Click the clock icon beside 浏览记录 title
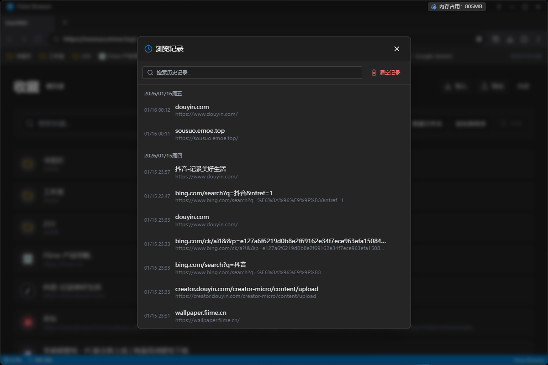Screen dimensions: 548x365 point(148,49)
